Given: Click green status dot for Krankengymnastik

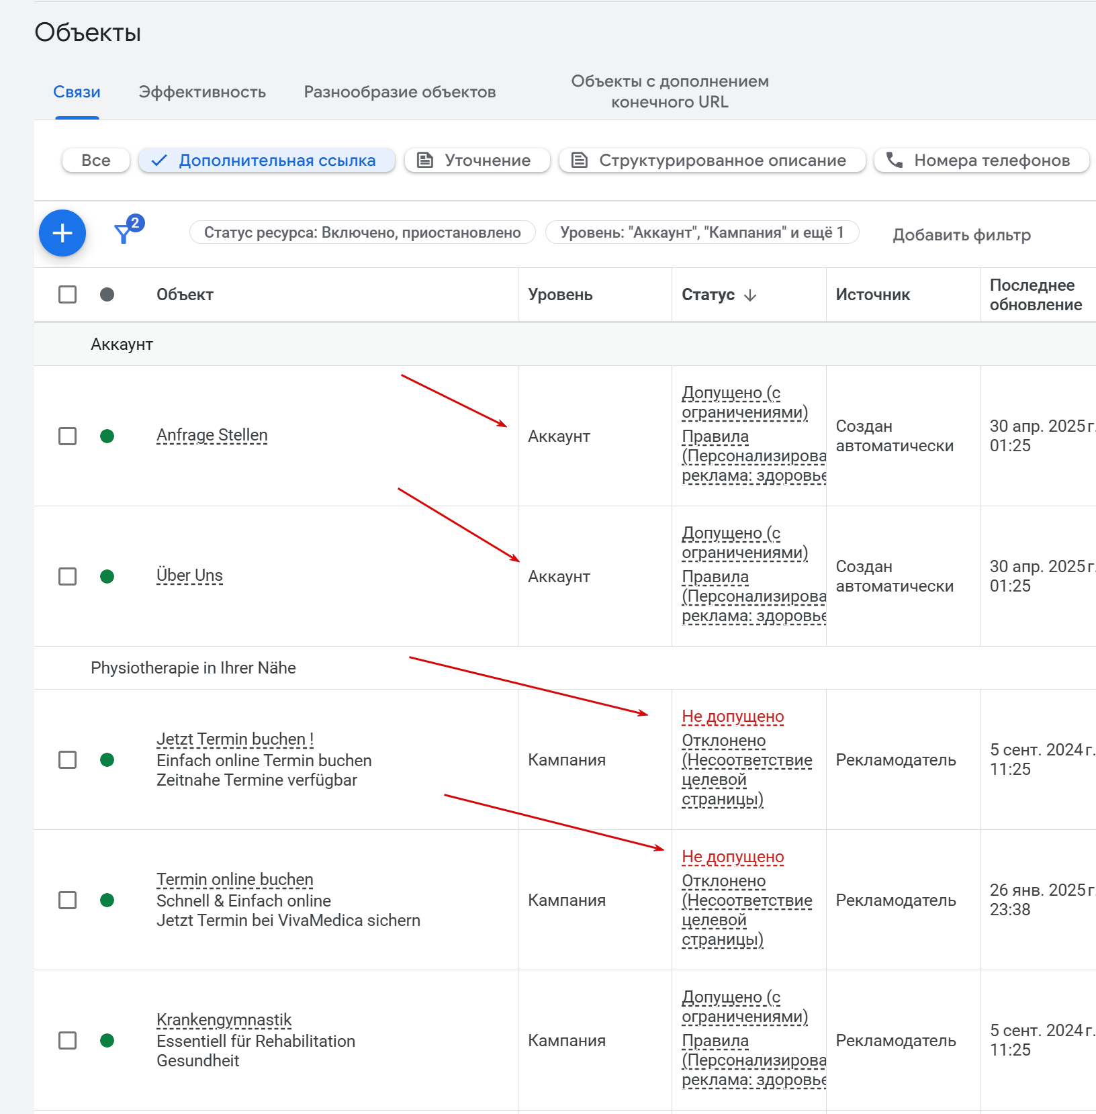Looking at the screenshot, I should coord(107,1041).
